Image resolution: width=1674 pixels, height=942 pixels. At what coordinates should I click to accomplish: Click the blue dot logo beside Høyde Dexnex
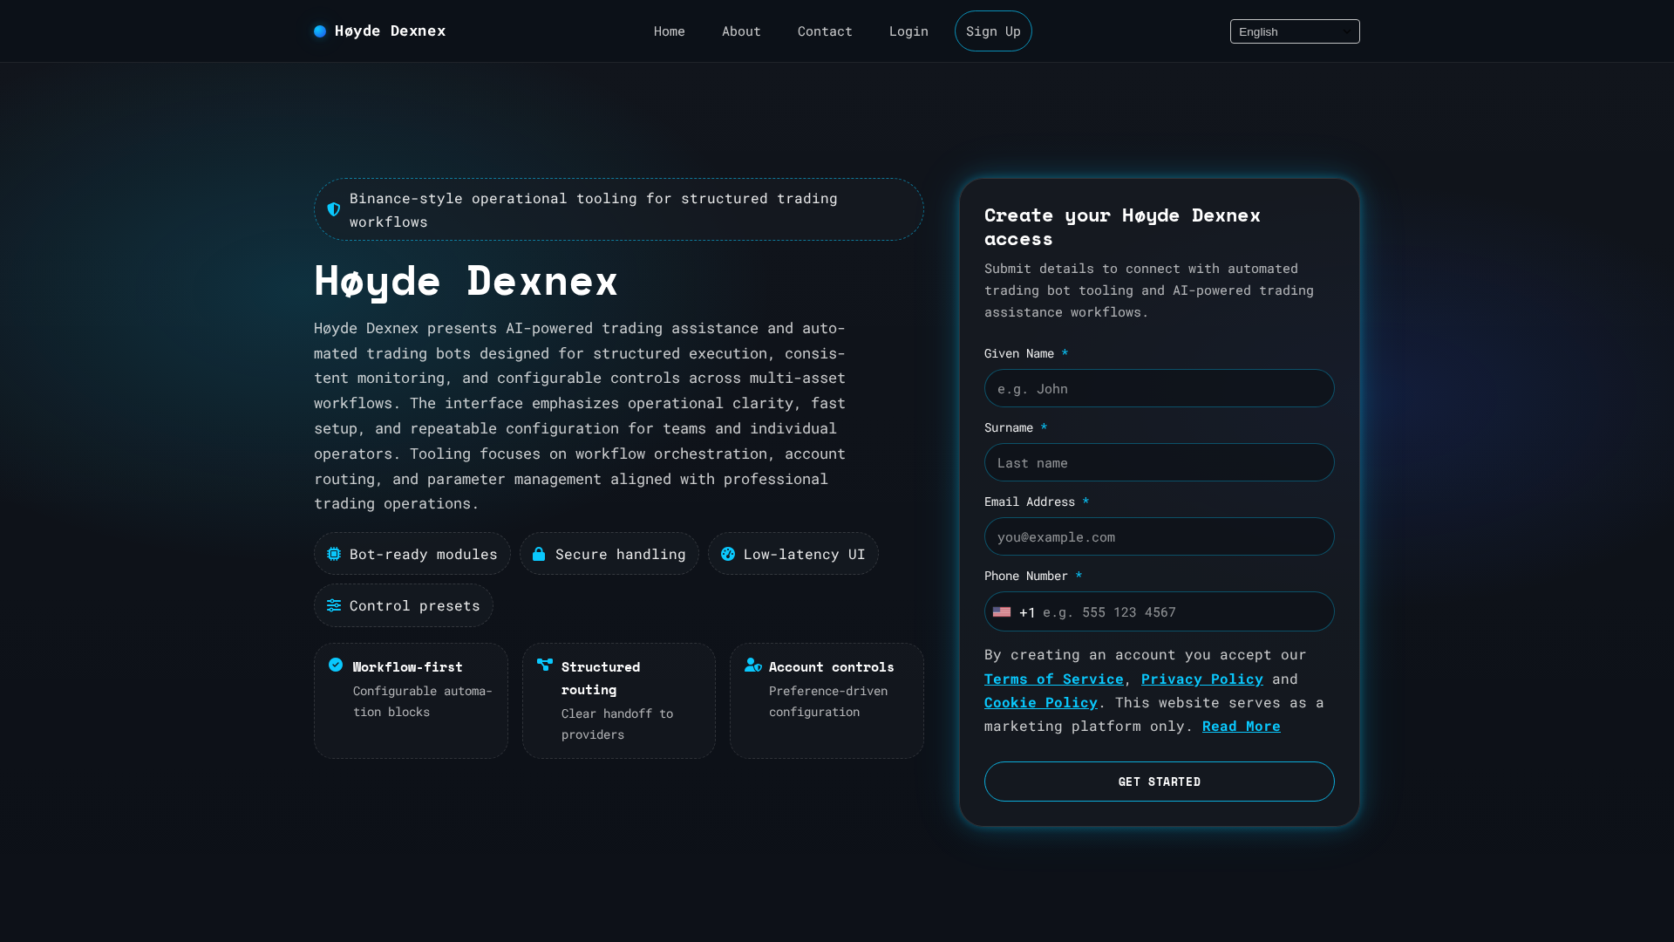(320, 31)
